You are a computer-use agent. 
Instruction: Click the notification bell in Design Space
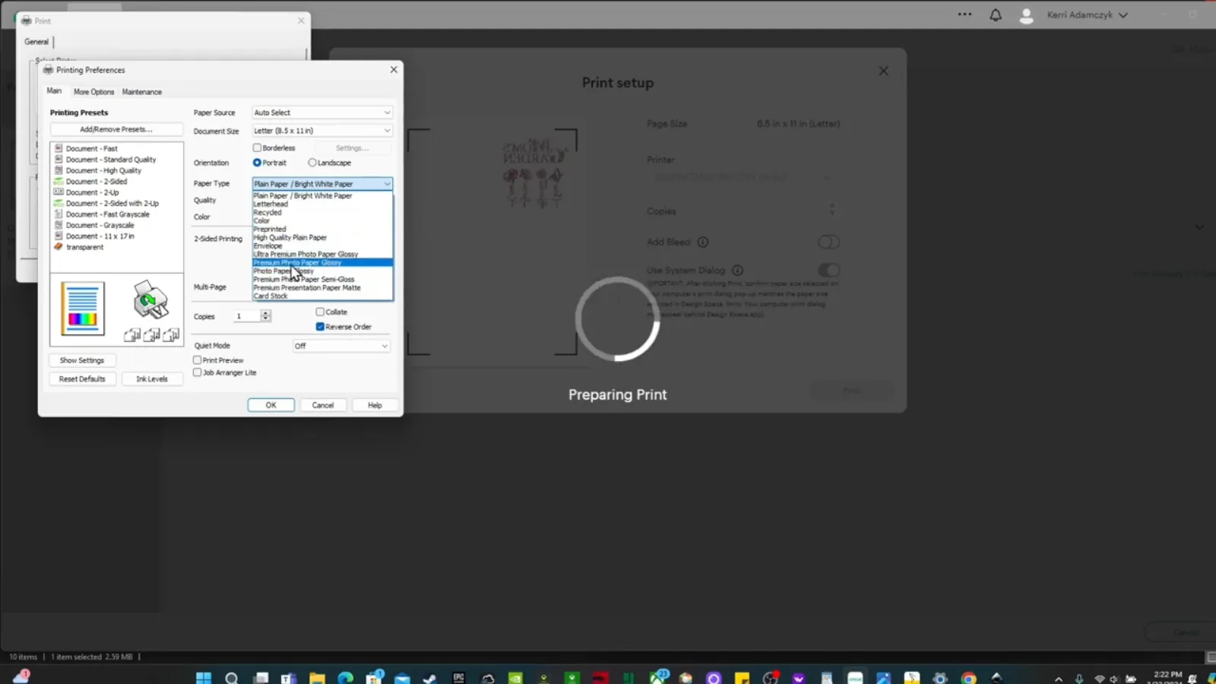(x=996, y=14)
